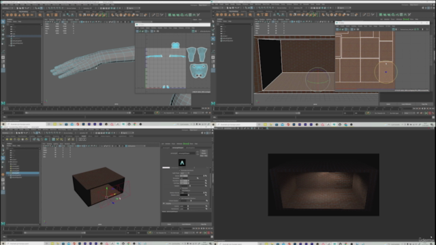Open the anim layer dropdown in top-left Maya
The height and width of the screenshot is (245, 436).
point(183,113)
